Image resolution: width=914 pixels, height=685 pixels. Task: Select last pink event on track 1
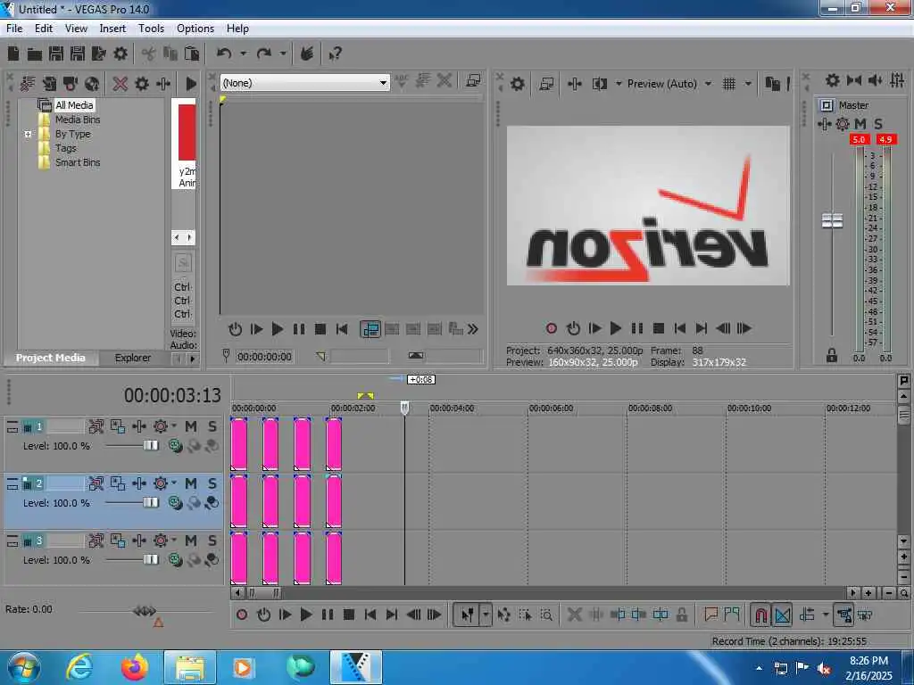[x=334, y=444]
